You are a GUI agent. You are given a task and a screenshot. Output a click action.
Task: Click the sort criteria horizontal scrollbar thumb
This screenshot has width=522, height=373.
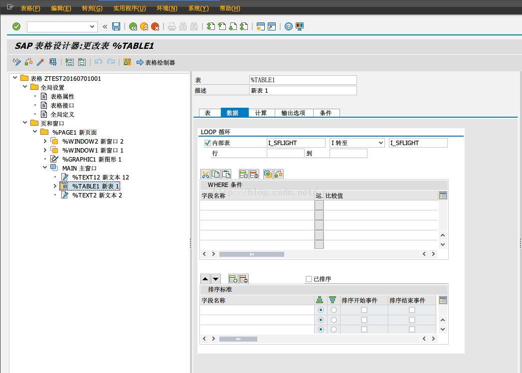pyautogui.click(x=238, y=339)
